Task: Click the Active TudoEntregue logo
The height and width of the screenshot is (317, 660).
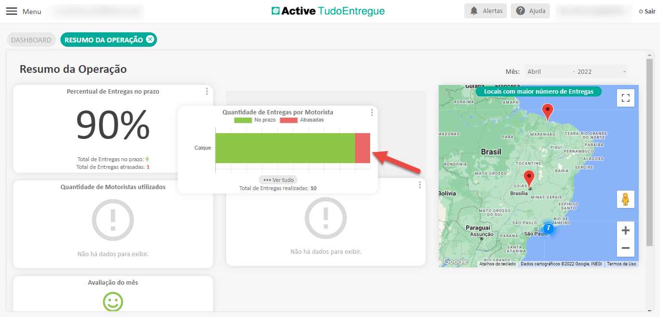Action: (329, 11)
